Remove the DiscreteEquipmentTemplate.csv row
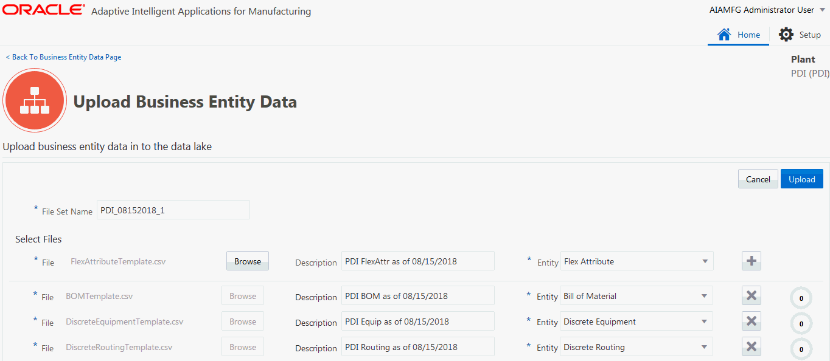Image resolution: width=830 pixels, height=361 pixels. pyautogui.click(x=752, y=321)
